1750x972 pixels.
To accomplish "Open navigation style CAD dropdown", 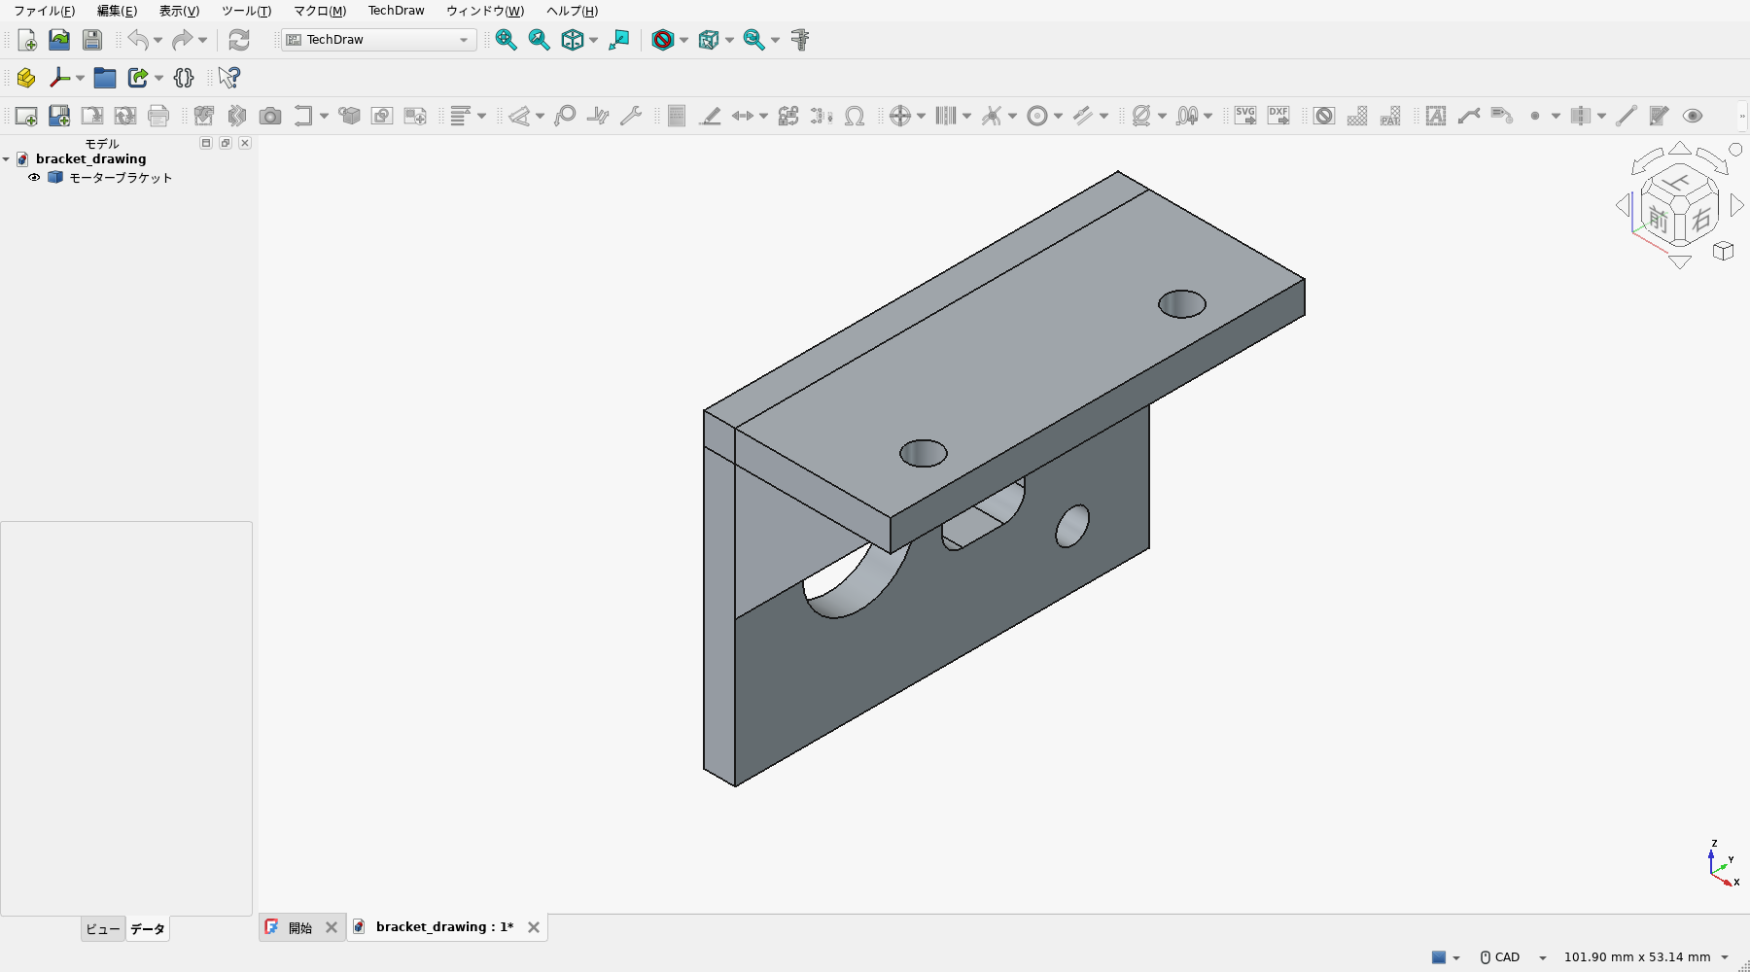I will [1542, 957].
